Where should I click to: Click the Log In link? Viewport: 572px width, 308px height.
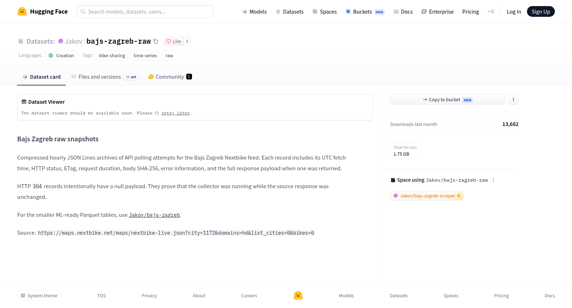click(514, 11)
